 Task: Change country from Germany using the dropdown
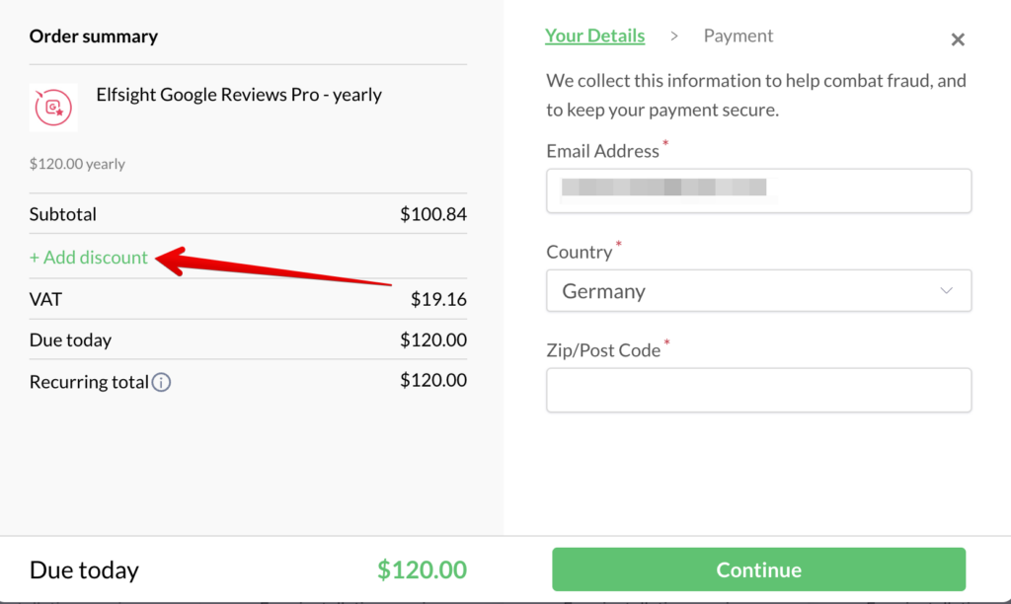pos(758,290)
